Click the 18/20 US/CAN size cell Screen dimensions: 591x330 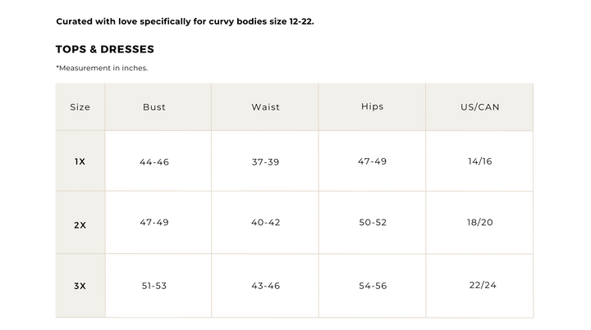click(480, 223)
